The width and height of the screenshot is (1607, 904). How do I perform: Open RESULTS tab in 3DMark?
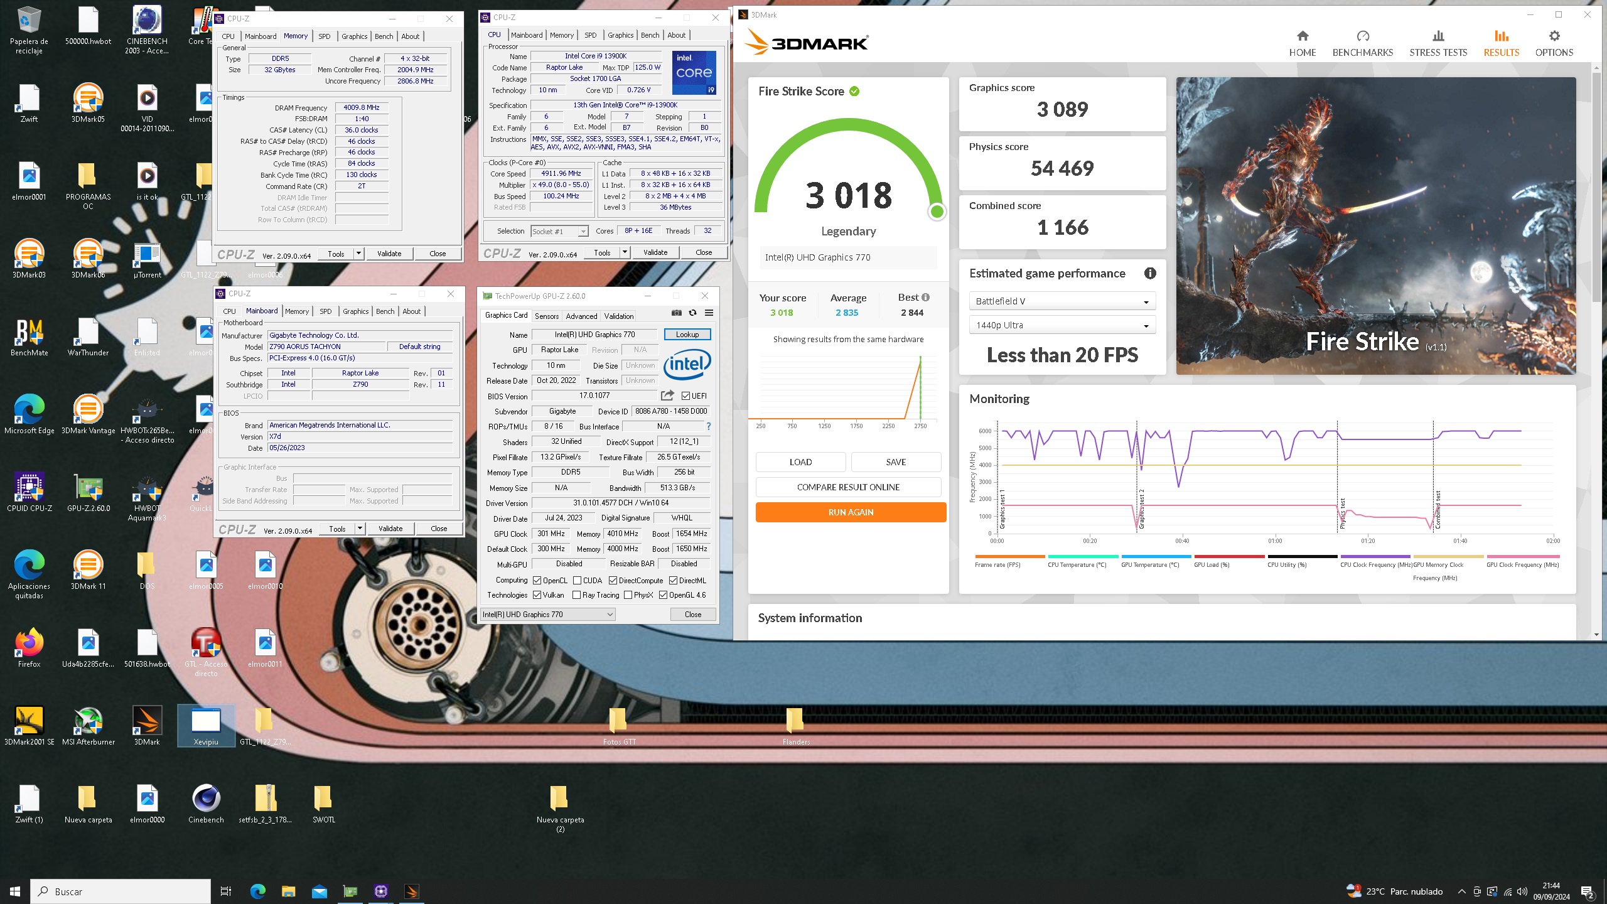pyautogui.click(x=1501, y=43)
